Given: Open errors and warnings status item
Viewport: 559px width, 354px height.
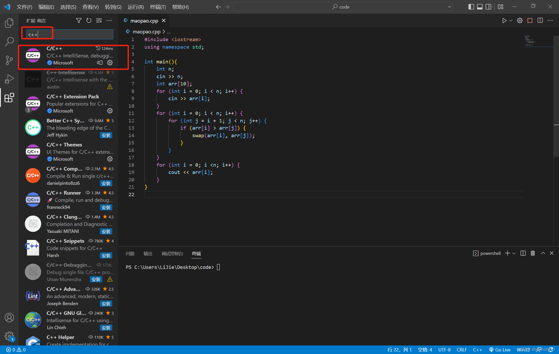Looking at the screenshot, I should 16,350.
